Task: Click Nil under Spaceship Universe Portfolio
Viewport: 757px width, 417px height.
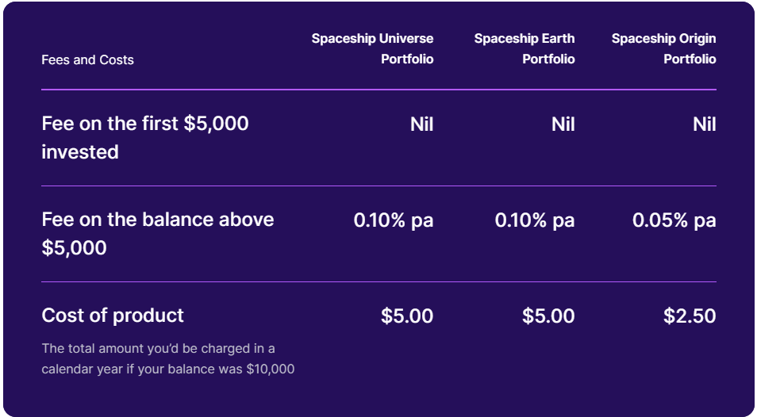Action: (x=421, y=124)
